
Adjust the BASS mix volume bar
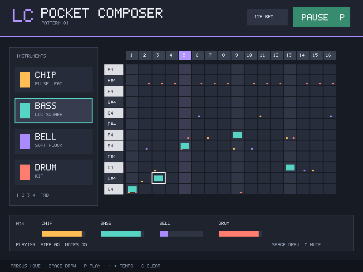pyautogui.click(x=123, y=234)
